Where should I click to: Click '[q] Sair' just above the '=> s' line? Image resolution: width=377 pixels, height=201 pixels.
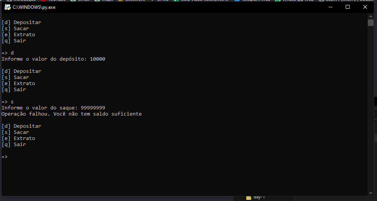coord(14,90)
